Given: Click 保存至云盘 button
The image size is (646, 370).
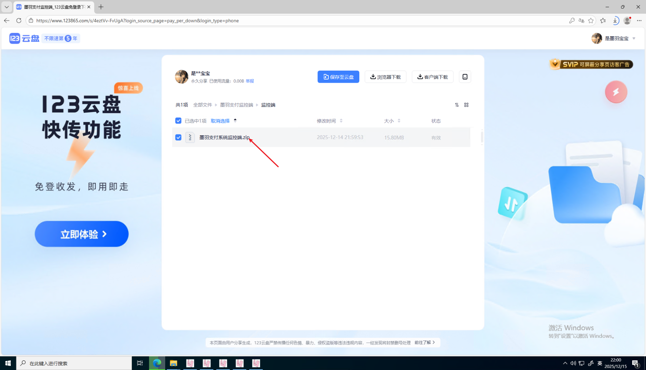Looking at the screenshot, I should 338,77.
